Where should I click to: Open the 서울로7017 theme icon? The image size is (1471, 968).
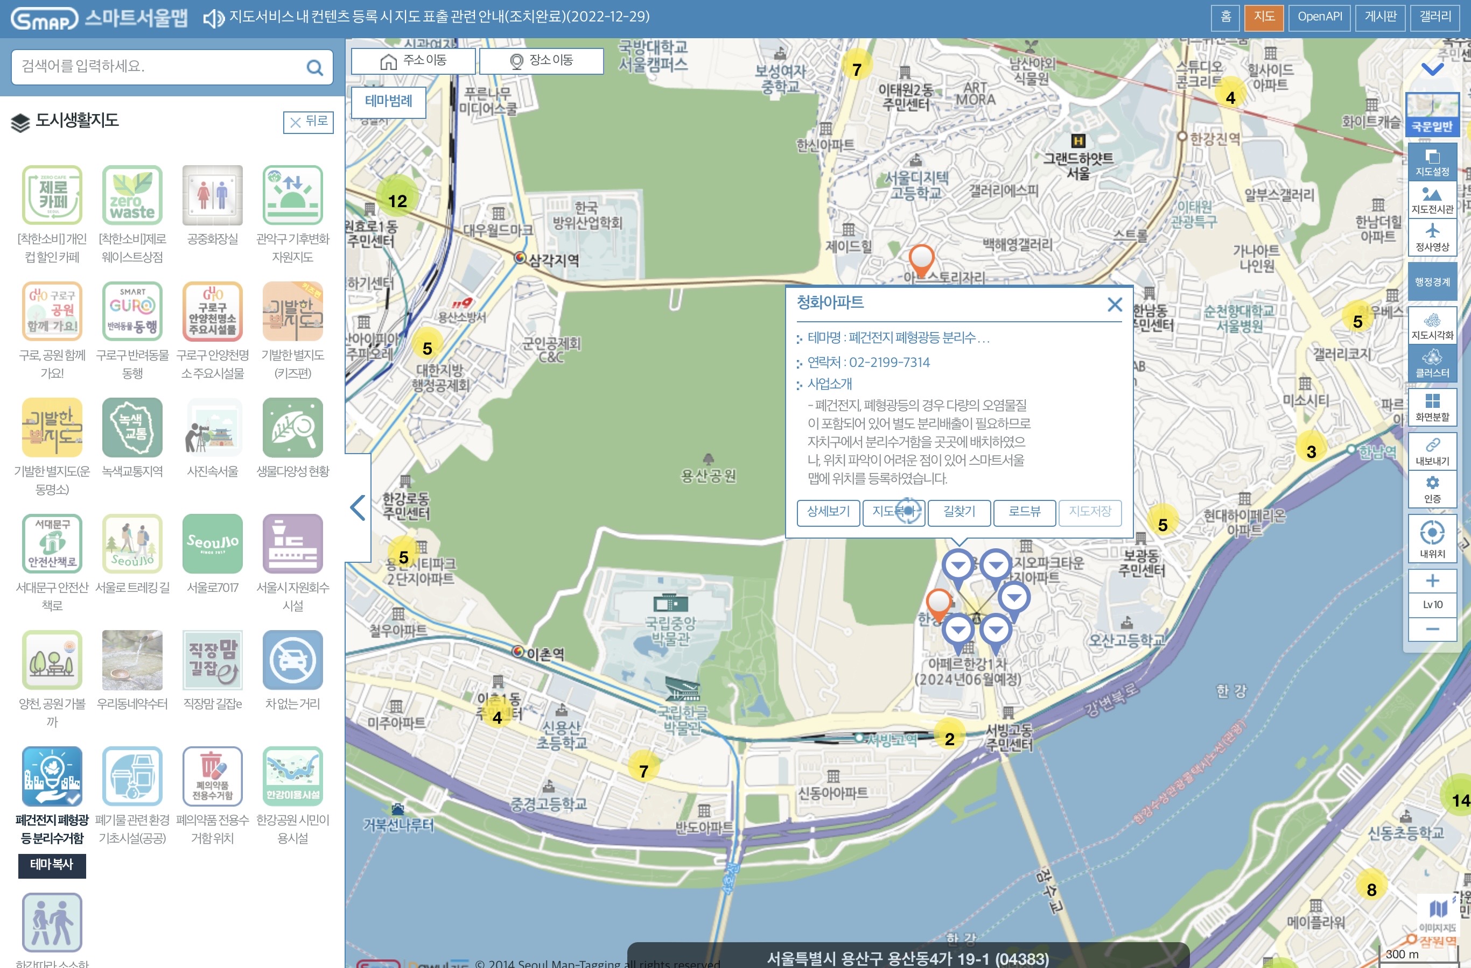point(212,543)
